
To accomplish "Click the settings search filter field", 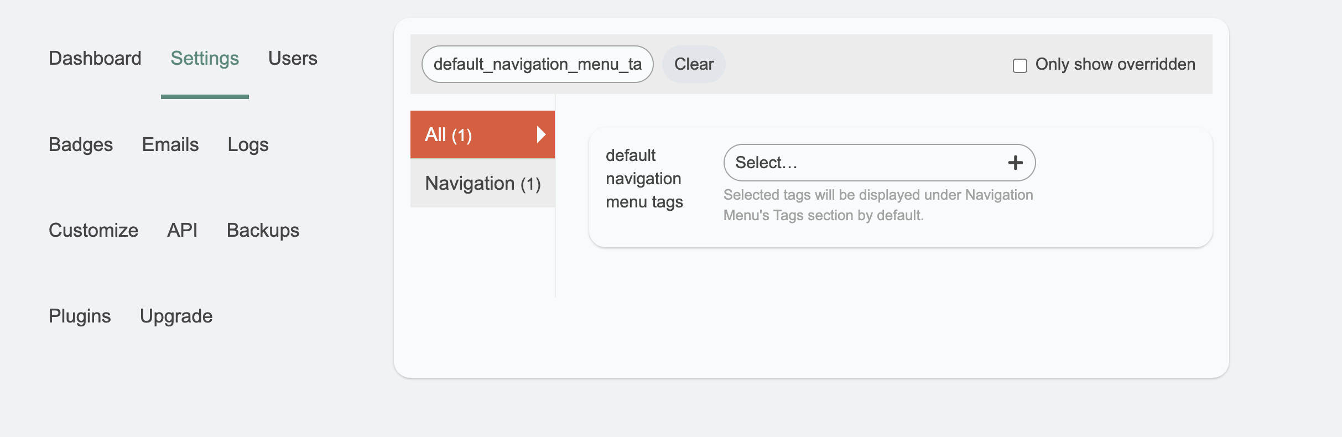I will [537, 64].
